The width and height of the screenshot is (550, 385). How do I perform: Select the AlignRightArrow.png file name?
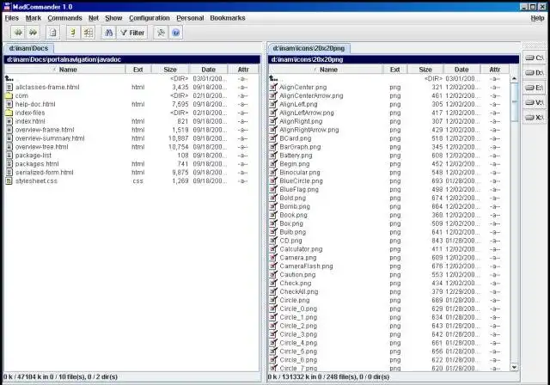[x=309, y=130]
